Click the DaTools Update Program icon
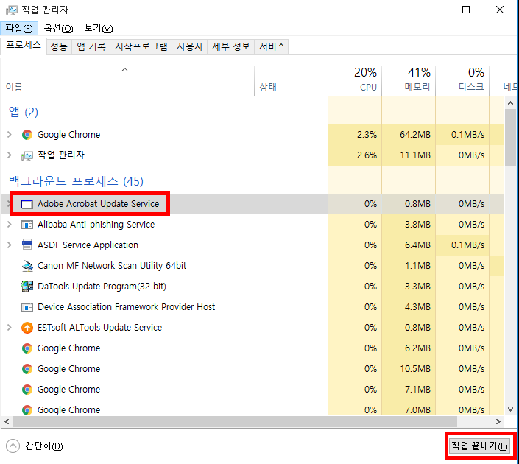519x464 pixels. pos(27,287)
